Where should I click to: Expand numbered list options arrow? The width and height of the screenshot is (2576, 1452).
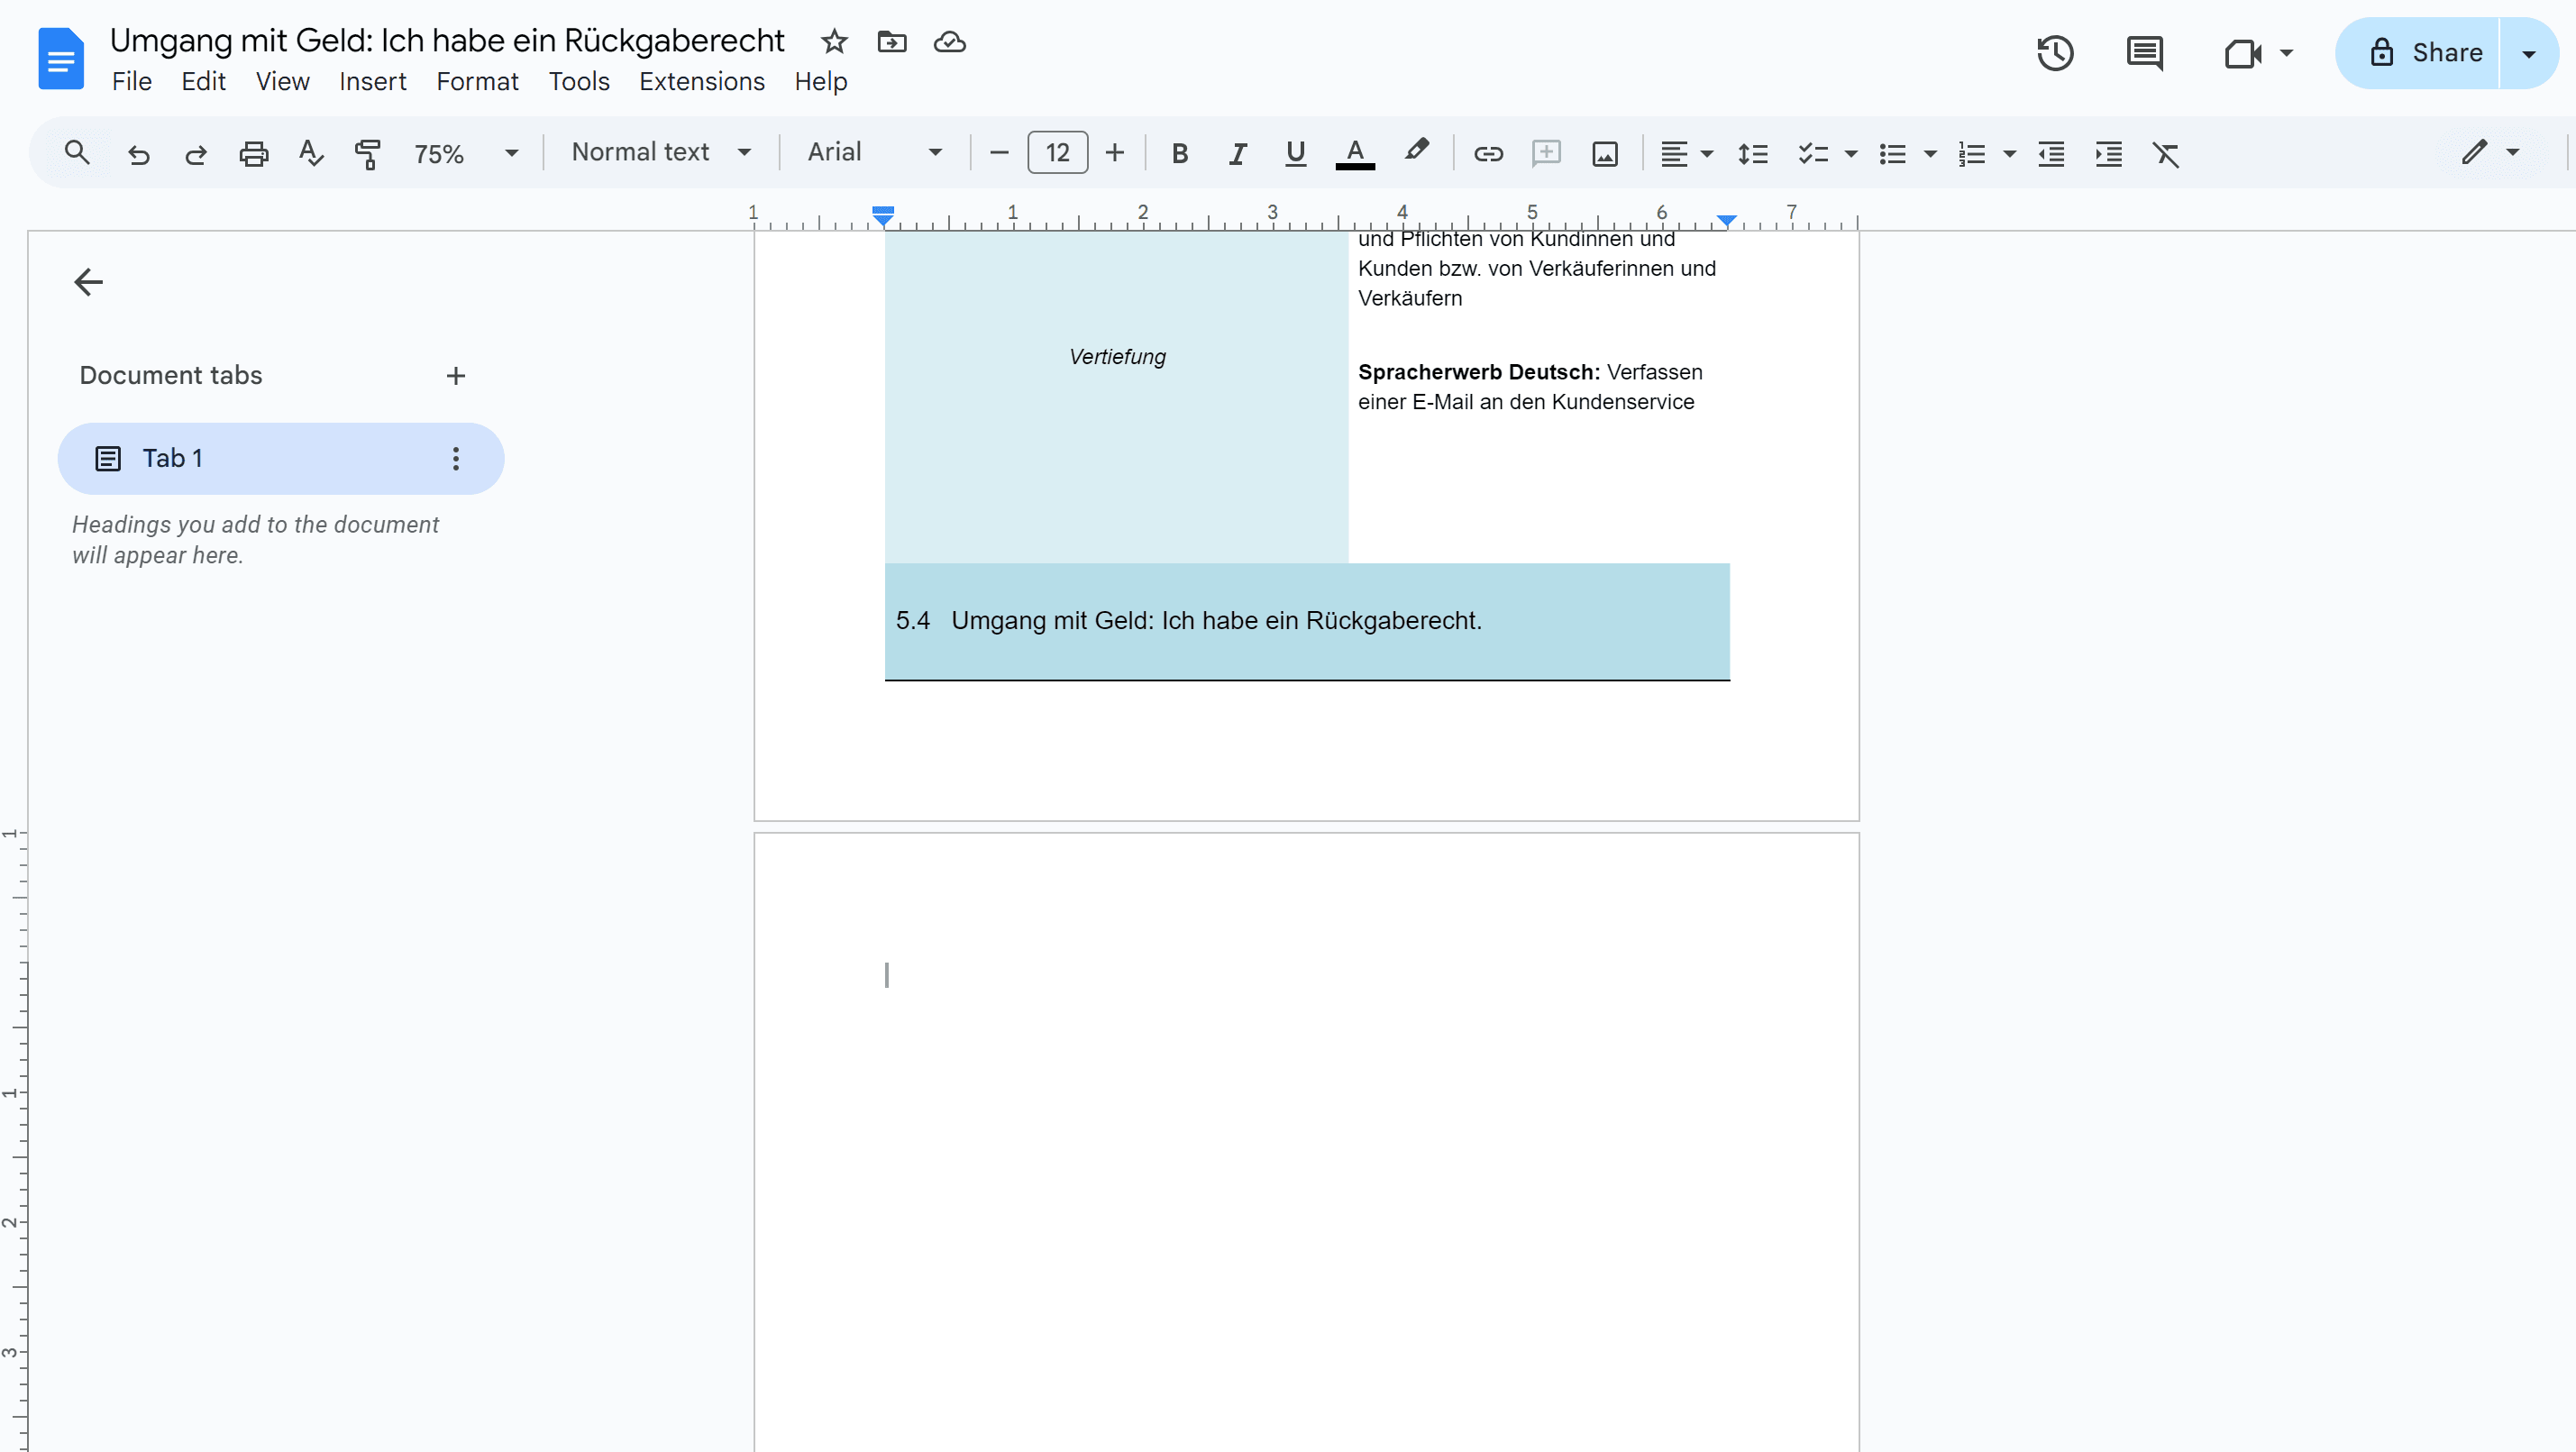point(2009,154)
